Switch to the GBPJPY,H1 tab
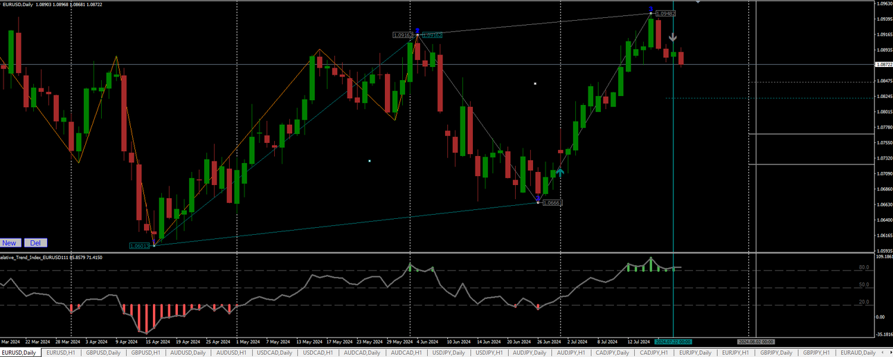893x357 pixels. 817,353
